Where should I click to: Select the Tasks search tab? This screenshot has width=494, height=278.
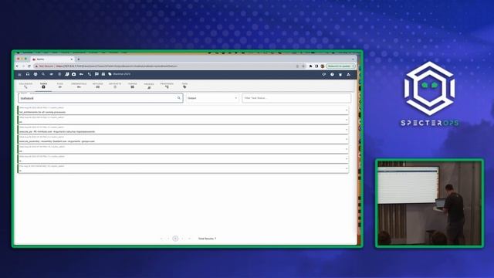[43, 86]
